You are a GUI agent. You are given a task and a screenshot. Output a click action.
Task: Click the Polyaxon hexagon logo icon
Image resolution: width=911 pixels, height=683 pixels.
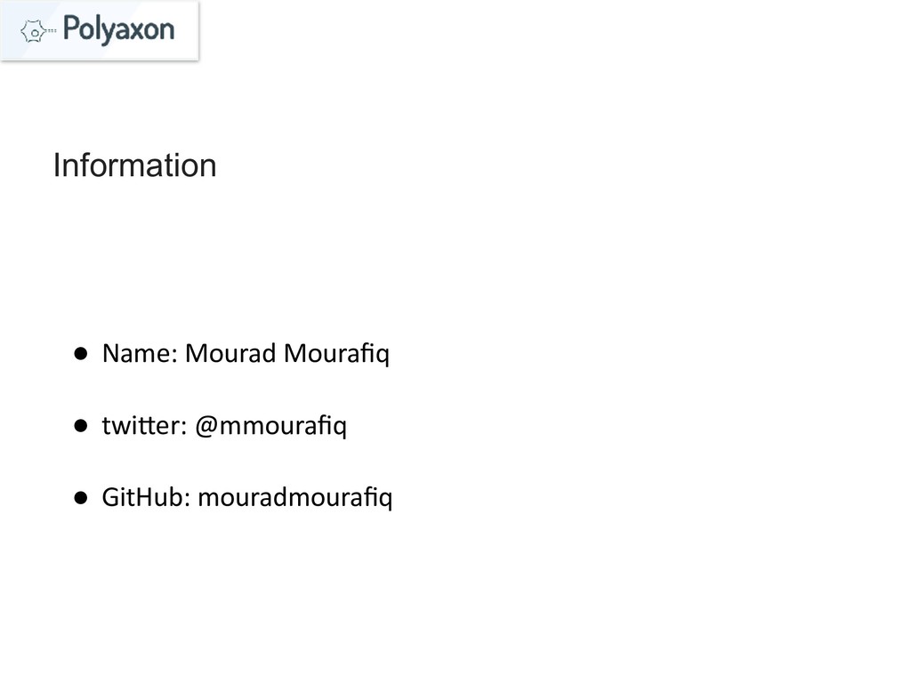pos(34,31)
